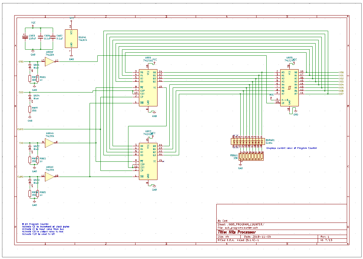The width and height of the screenshot is (363, 259).
Task: Click resistor R607 330
Action: tap(30, 110)
